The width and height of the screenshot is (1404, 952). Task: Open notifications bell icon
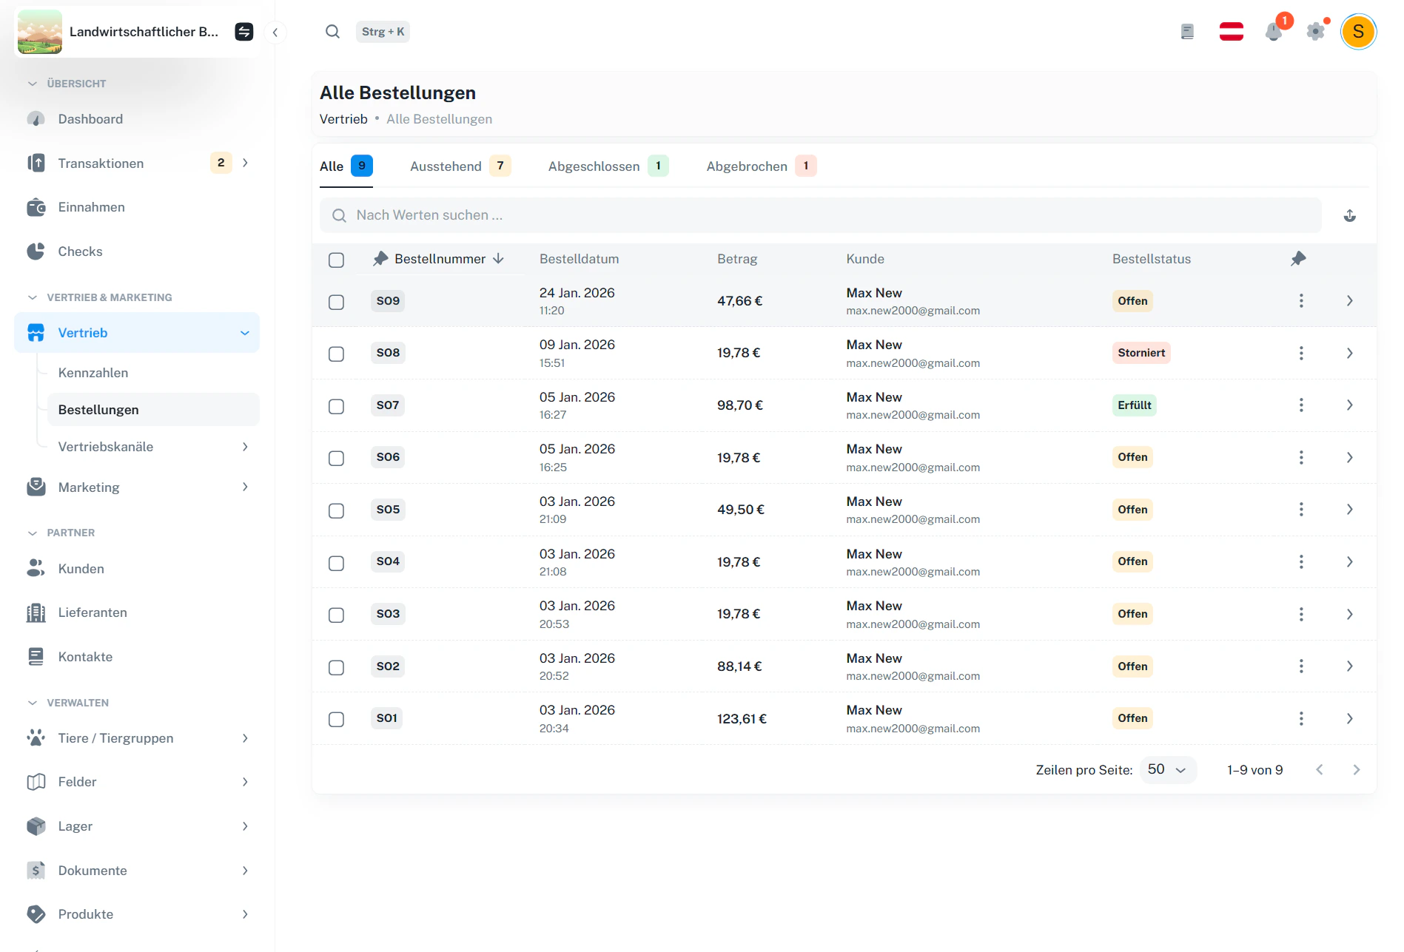(x=1274, y=32)
